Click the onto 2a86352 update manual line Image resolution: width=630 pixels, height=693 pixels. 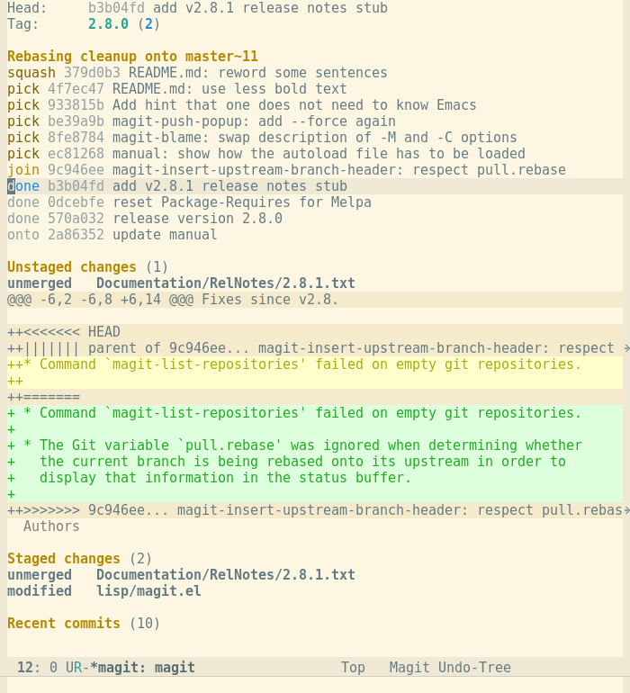[112, 235]
